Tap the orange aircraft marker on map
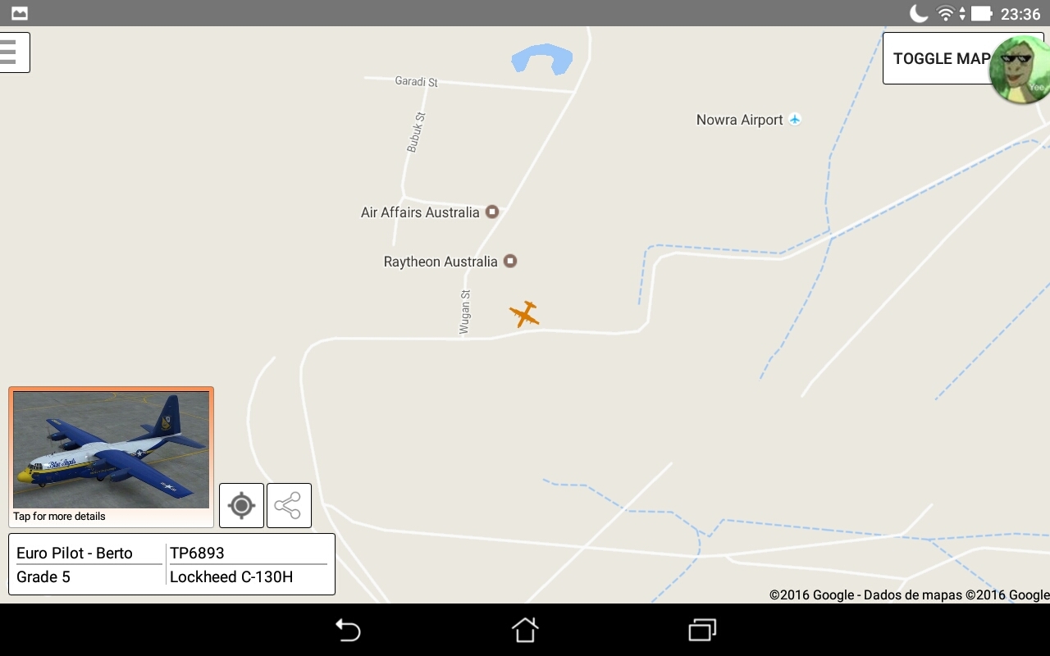This screenshot has width=1050, height=656. (x=524, y=313)
